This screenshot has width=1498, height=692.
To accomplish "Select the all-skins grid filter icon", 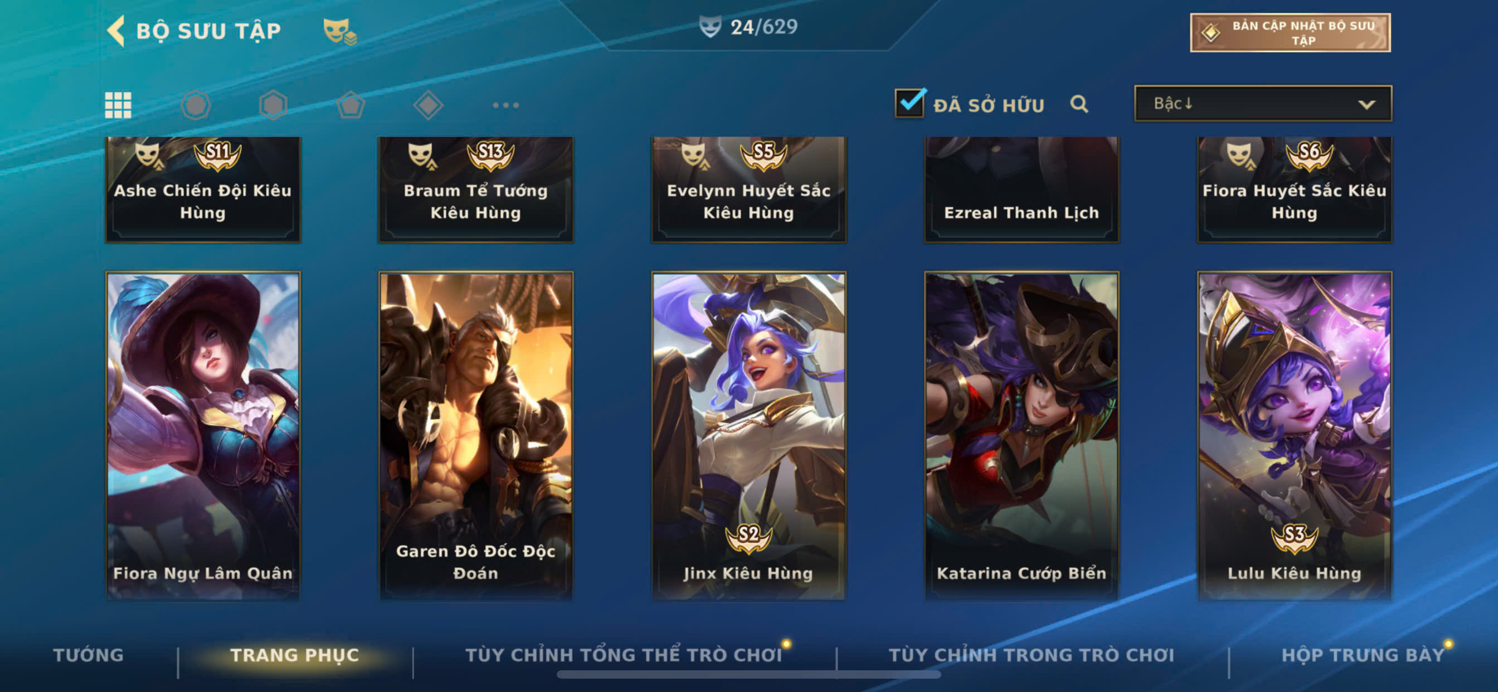I will tap(118, 105).
